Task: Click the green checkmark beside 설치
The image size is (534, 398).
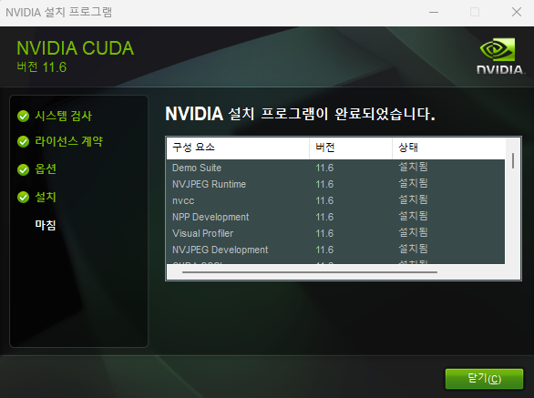Action: (x=23, y=197)
